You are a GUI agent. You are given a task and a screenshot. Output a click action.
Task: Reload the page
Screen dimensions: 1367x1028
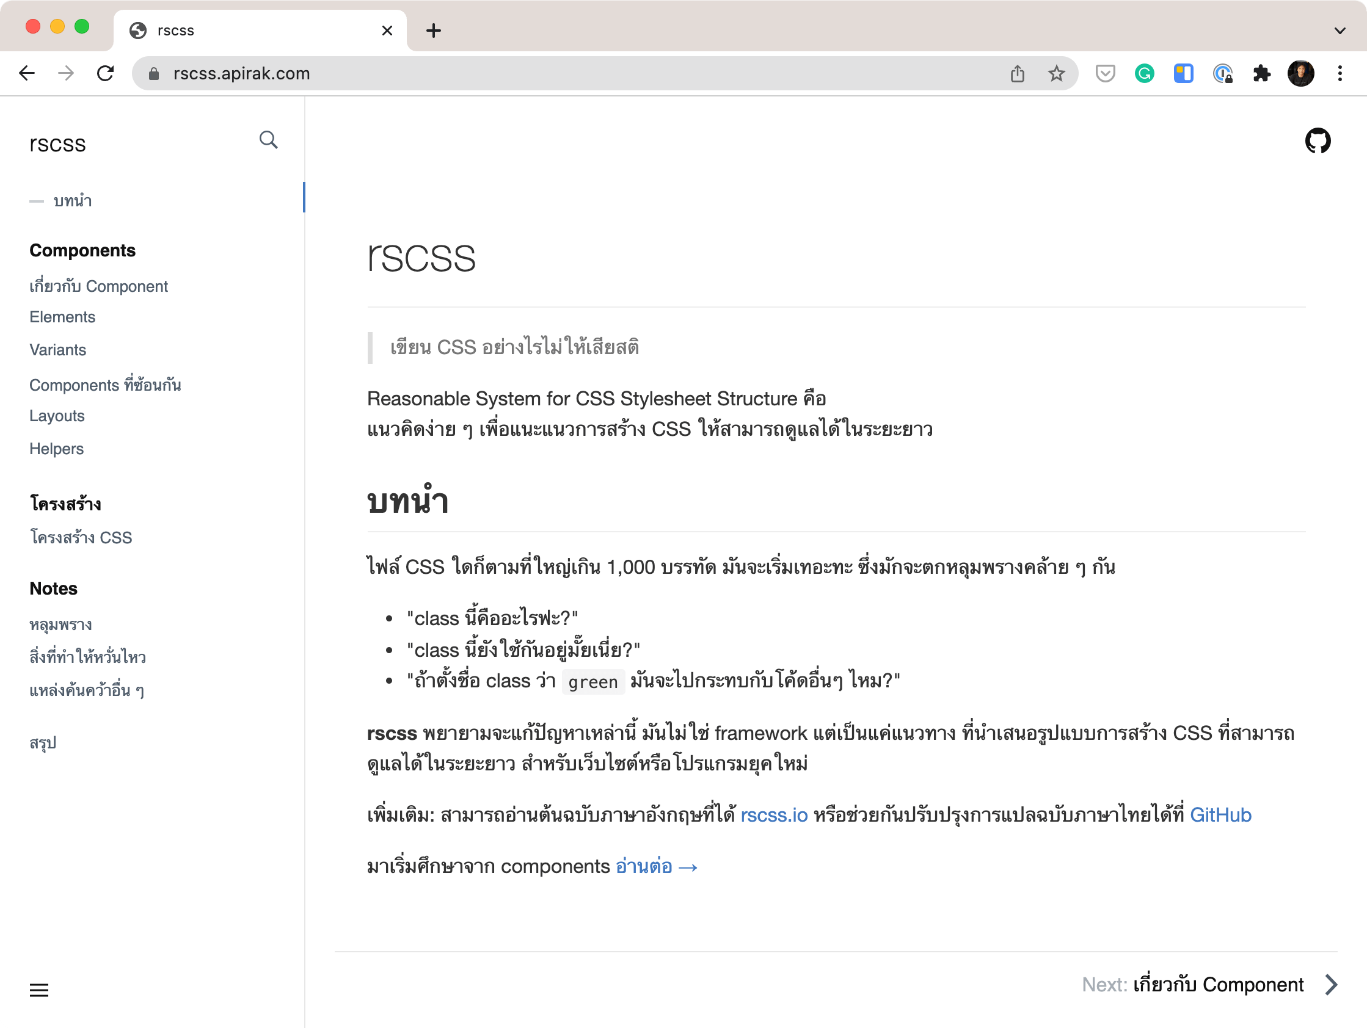point(106,73)
